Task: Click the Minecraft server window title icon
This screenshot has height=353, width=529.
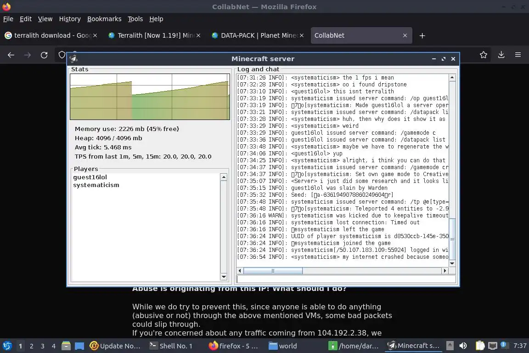Action: [73, 59]
